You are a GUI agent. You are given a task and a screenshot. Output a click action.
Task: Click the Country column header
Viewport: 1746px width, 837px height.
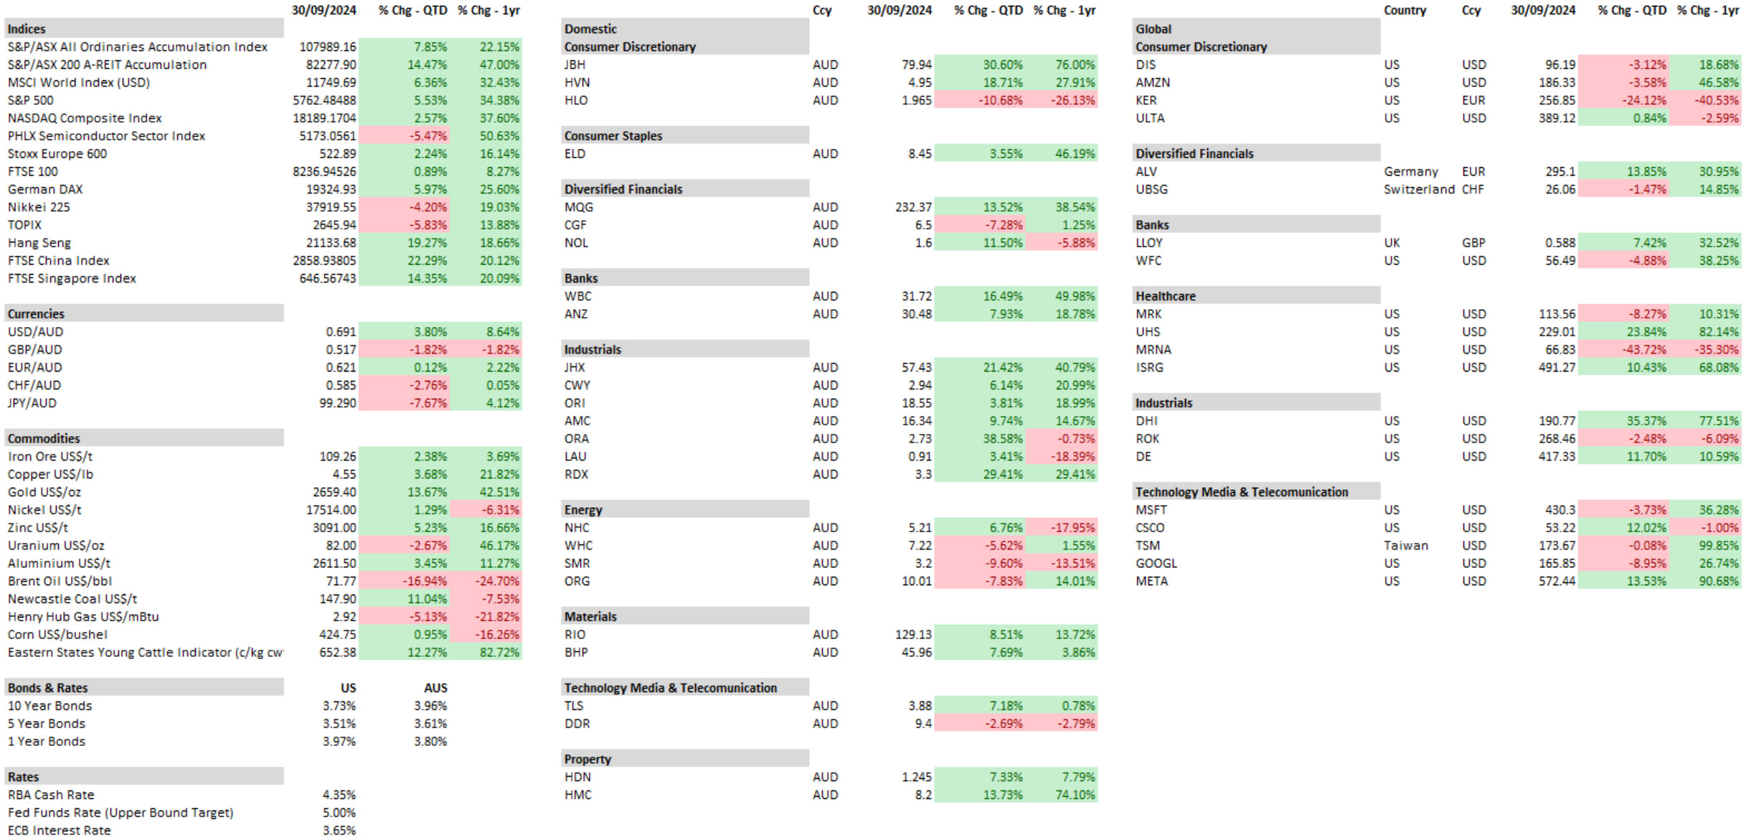[1405, 10]
